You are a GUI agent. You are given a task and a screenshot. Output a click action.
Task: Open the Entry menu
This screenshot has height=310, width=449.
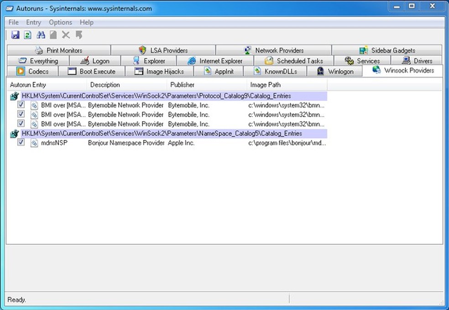[x=33, y=22]
